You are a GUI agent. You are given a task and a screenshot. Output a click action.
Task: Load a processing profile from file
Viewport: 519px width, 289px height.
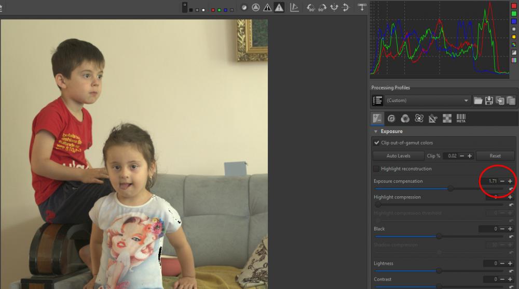(x=478, y=100)
